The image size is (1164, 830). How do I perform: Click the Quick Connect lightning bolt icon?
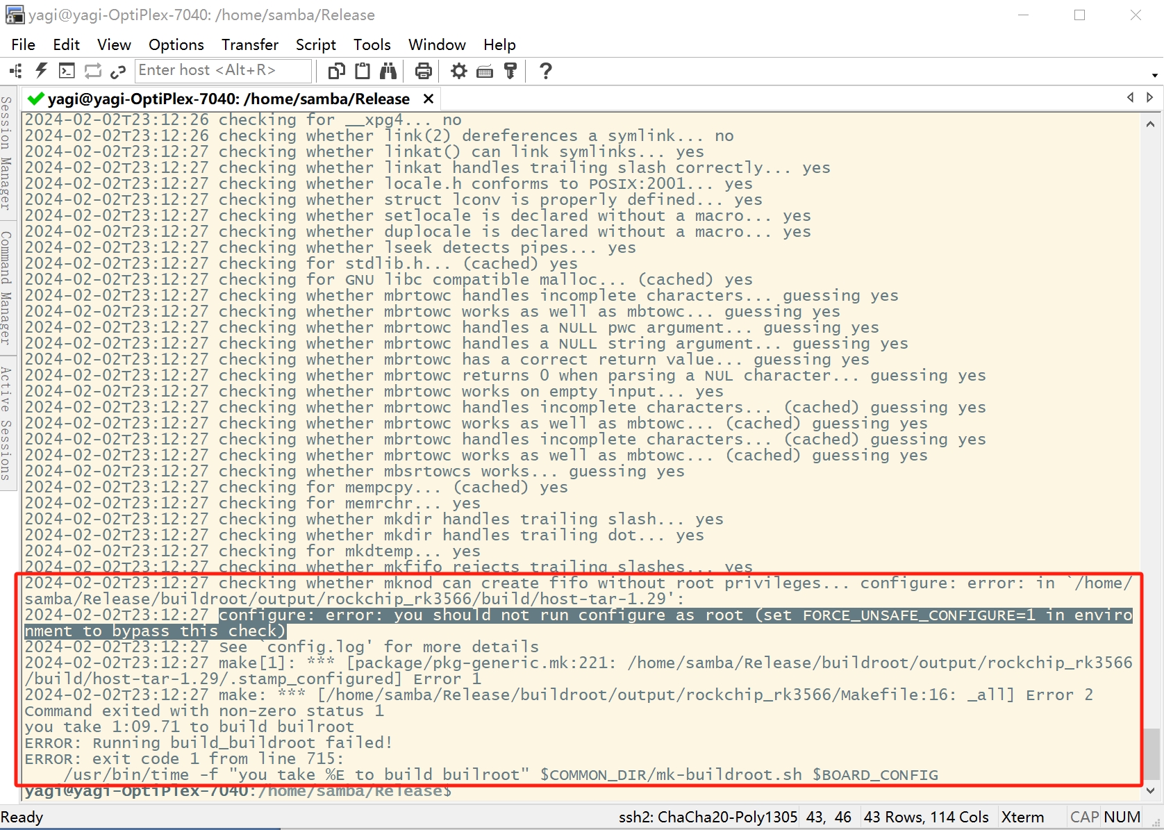41,71
